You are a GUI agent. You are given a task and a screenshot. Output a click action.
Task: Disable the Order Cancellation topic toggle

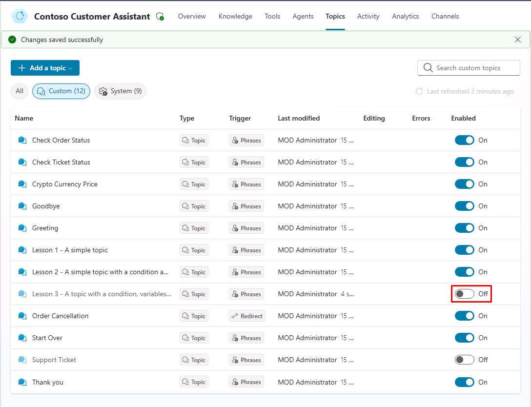click(464, 316)
